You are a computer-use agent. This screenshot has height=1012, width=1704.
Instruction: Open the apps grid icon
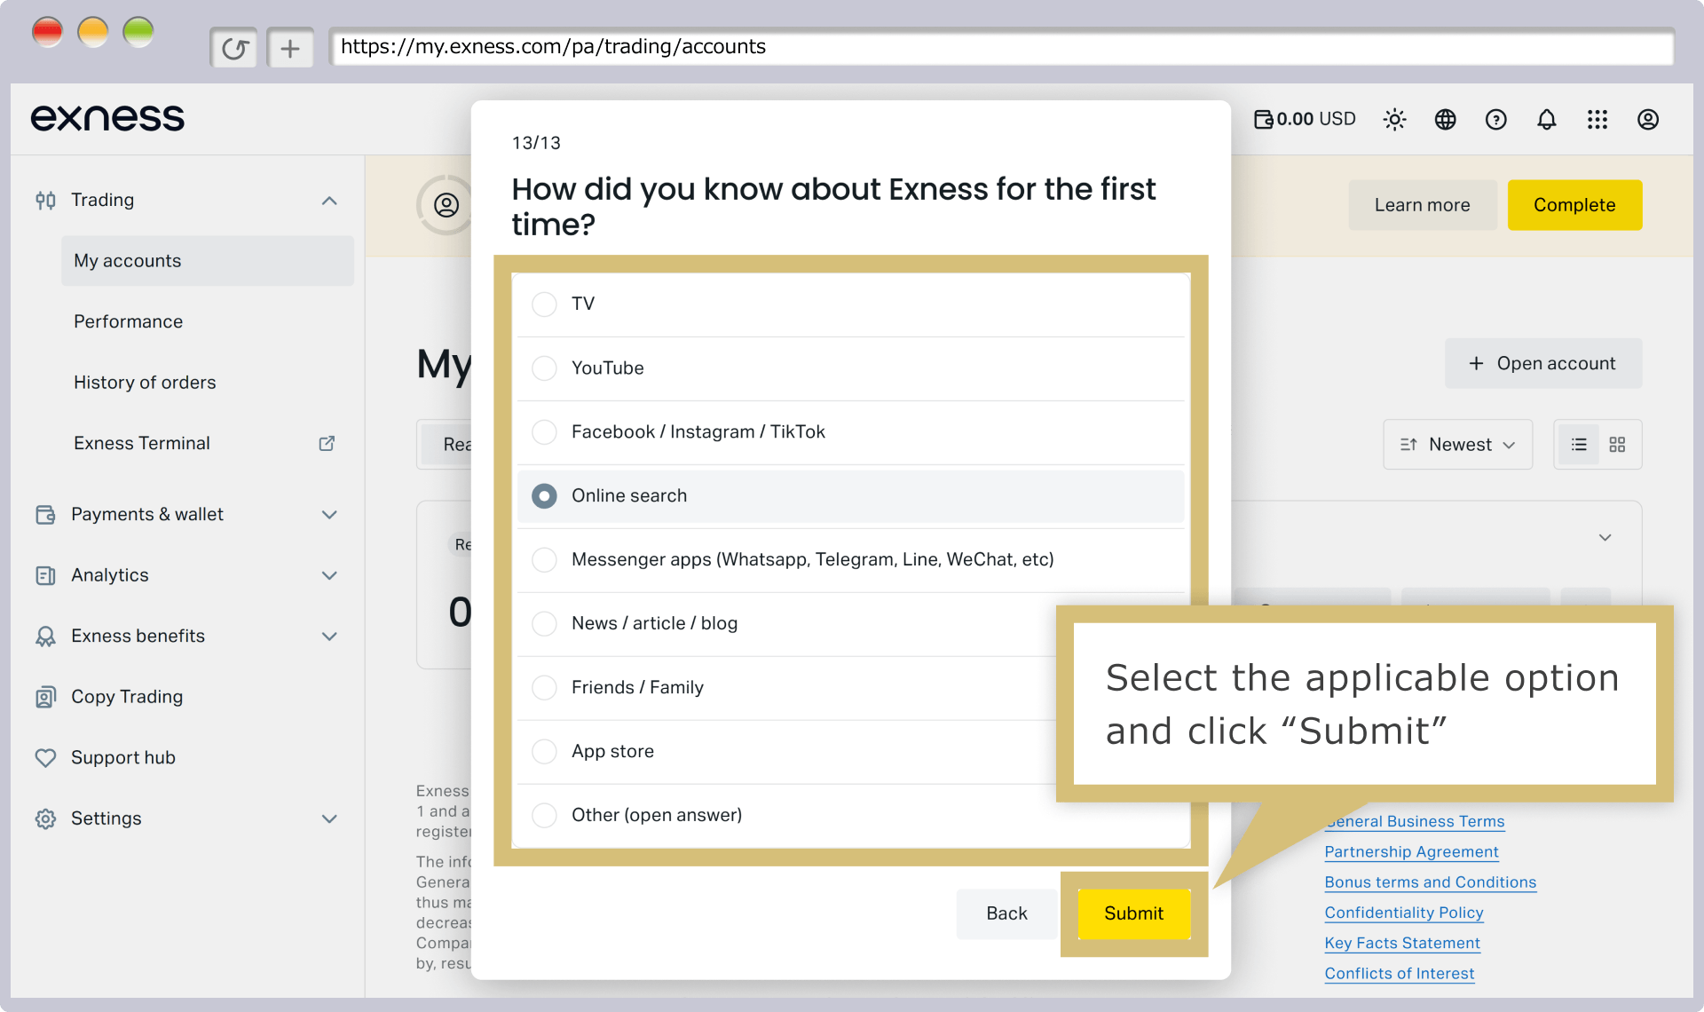tap(1597, 119)
